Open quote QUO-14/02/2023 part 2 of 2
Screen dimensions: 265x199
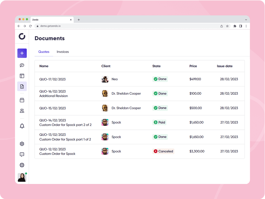point(65,122)
